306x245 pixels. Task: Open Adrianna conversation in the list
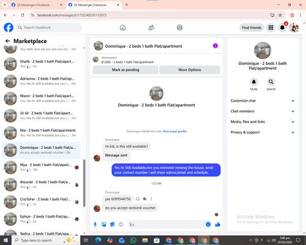tap(42, 81)
